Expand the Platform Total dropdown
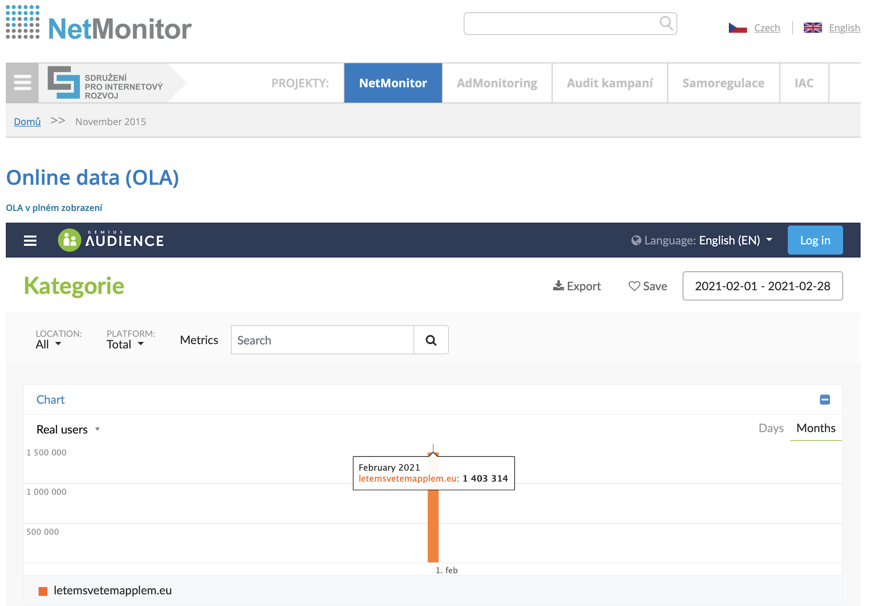The width and height of the screenshot is (870, 606). coord(125,344)
